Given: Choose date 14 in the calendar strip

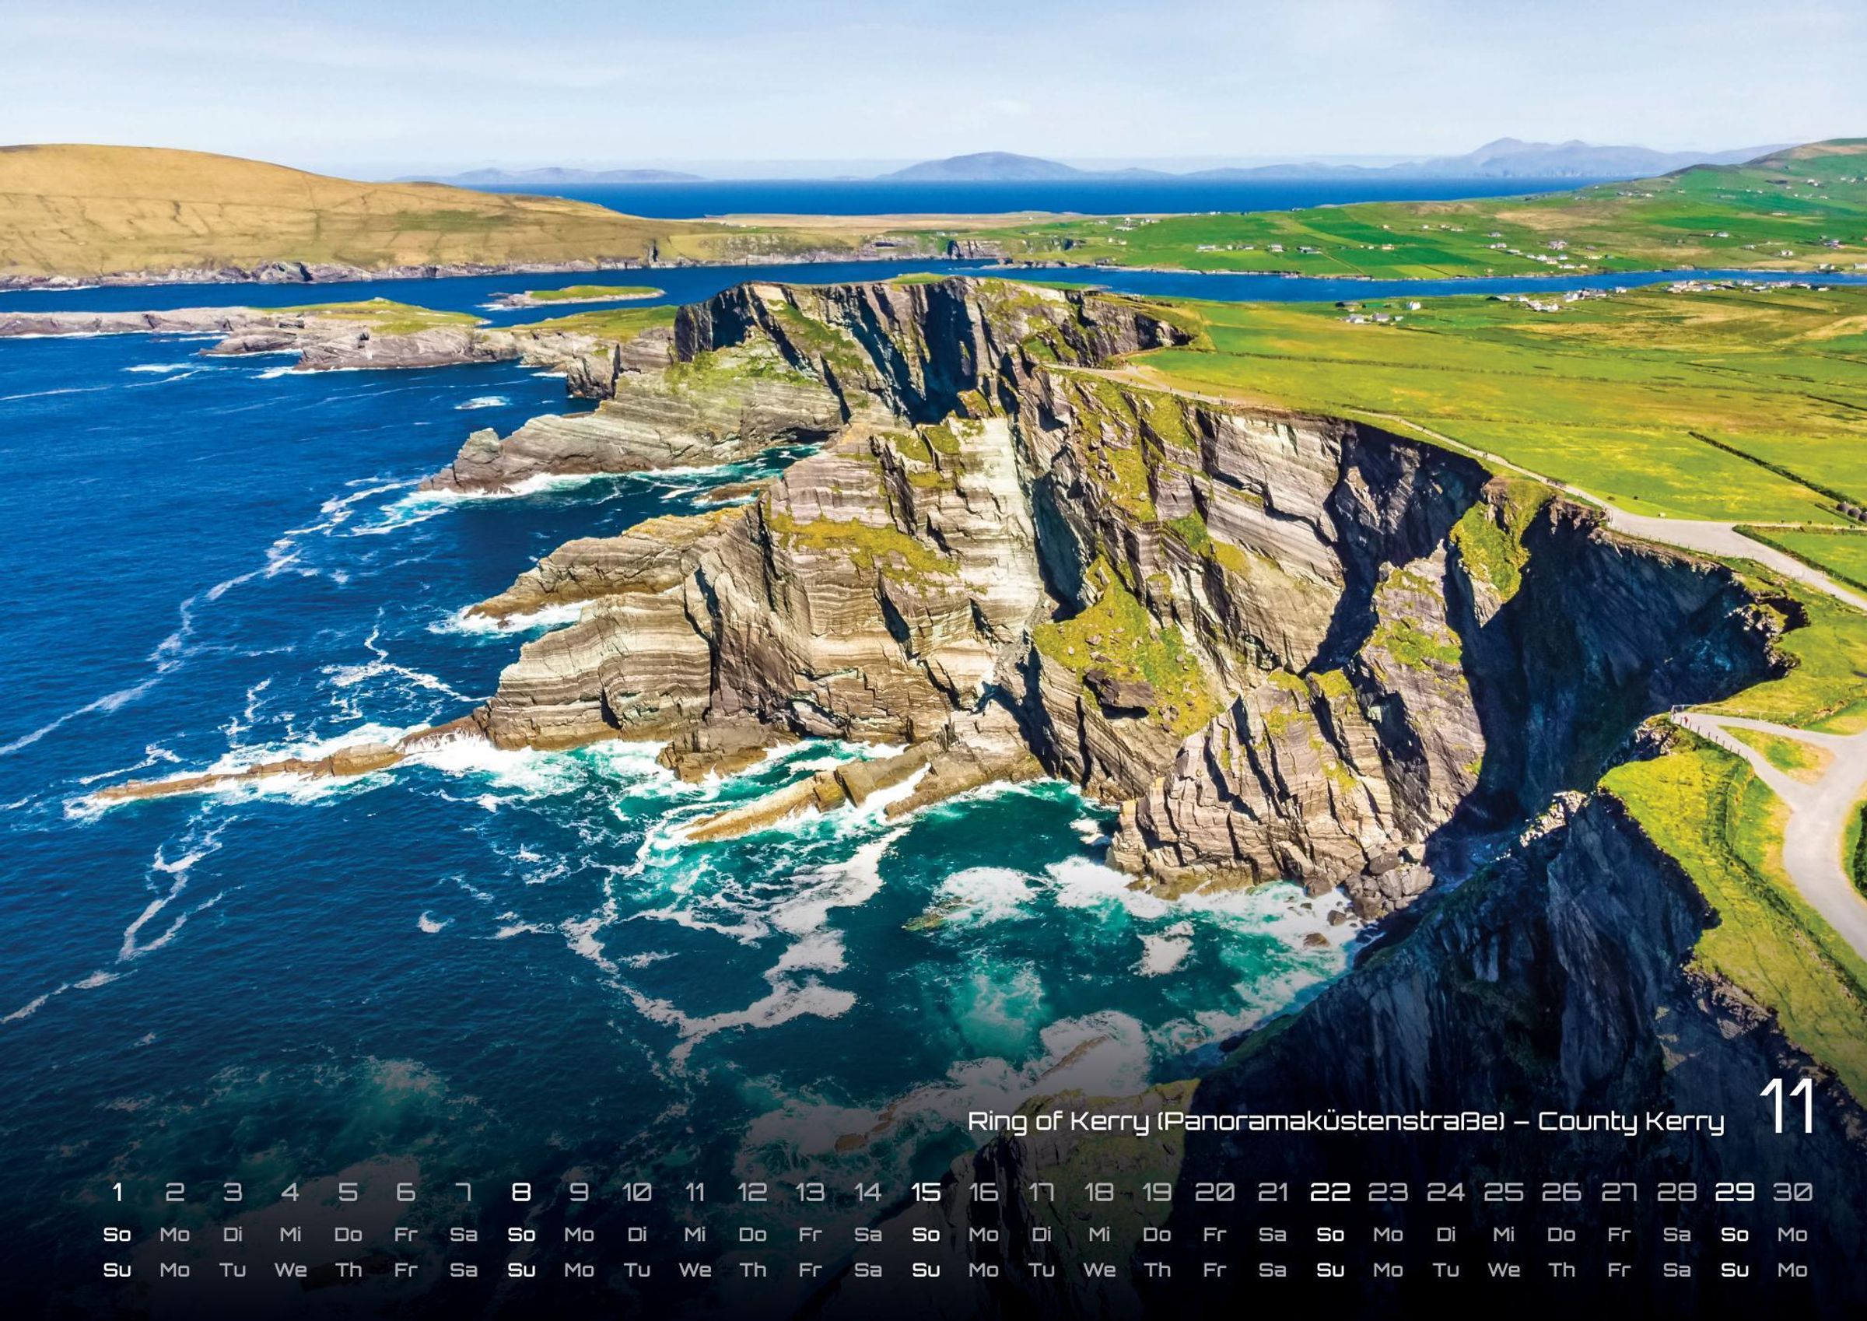Looking at the screenshot, I should click(867, 1193).
